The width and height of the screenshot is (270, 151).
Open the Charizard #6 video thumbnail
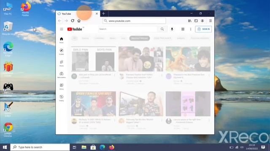click(188, 59)
